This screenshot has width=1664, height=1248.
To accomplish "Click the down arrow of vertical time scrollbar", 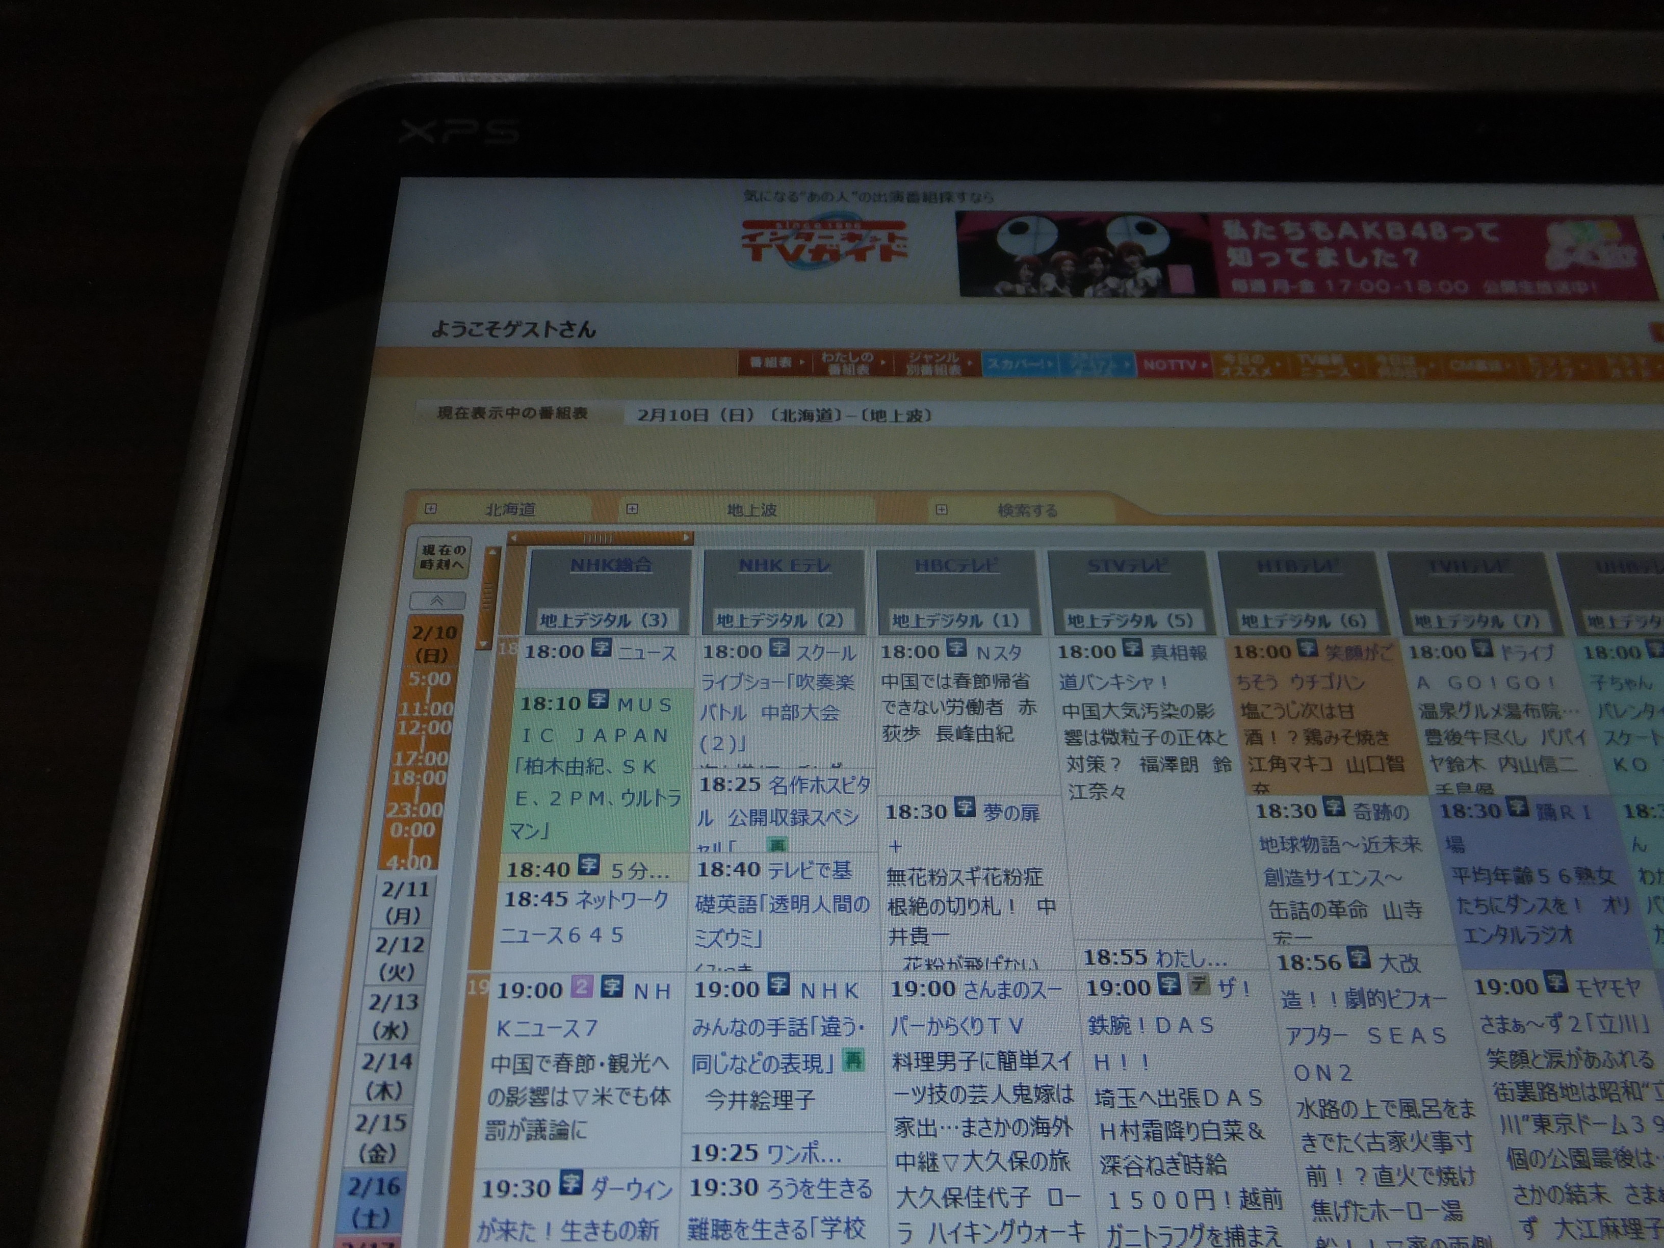I will pos(483,645).
